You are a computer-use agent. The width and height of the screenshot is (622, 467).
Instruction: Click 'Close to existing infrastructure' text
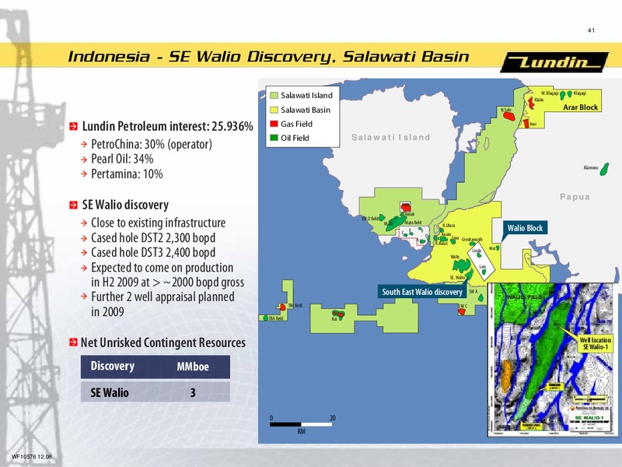[x=159, y=223]
